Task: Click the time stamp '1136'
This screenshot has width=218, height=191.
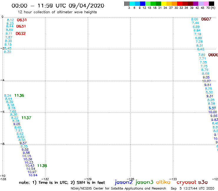Action: click(19, 95)
